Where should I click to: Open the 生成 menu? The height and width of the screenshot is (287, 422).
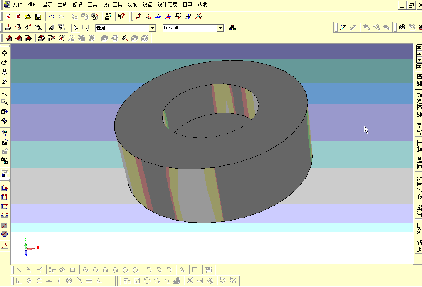tap(62, 5)
